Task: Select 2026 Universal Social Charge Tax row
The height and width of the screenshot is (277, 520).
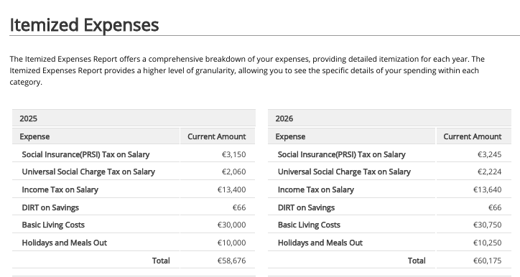Action: tap(390, 172)
